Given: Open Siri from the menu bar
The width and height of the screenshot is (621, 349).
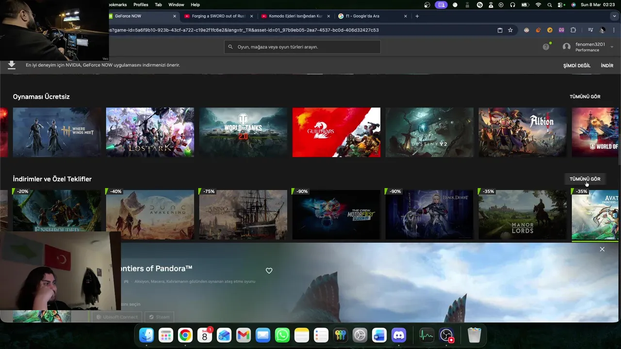Looking at the screenshot, I should point(573,5).
